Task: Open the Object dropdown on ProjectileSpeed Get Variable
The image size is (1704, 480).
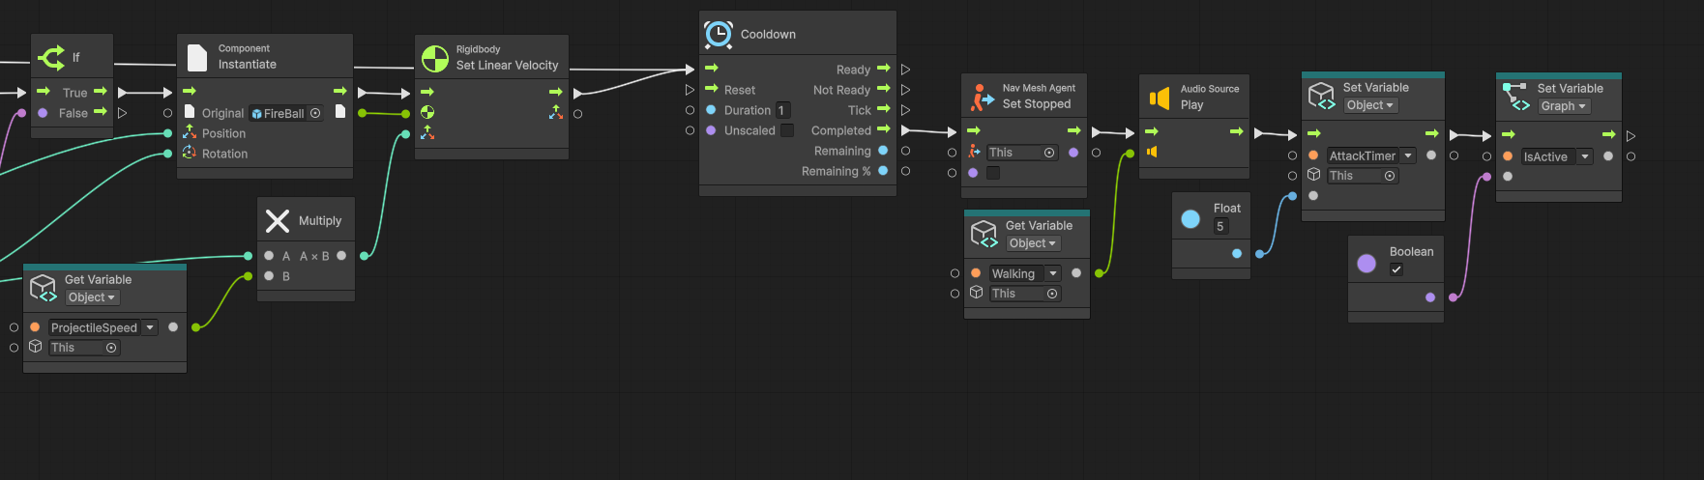Action: (x=93, y=297)
